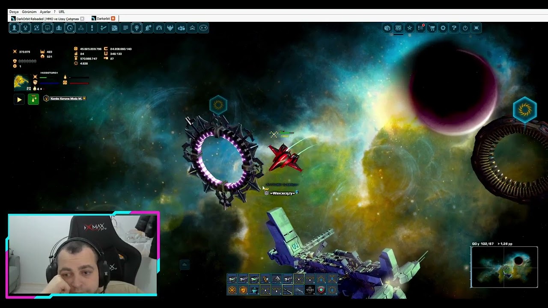Click the yellow play button
Screen dimensions: 548x308
19,99
